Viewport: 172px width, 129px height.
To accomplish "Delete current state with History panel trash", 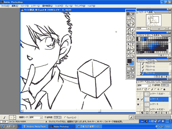I will pos(167,77).
